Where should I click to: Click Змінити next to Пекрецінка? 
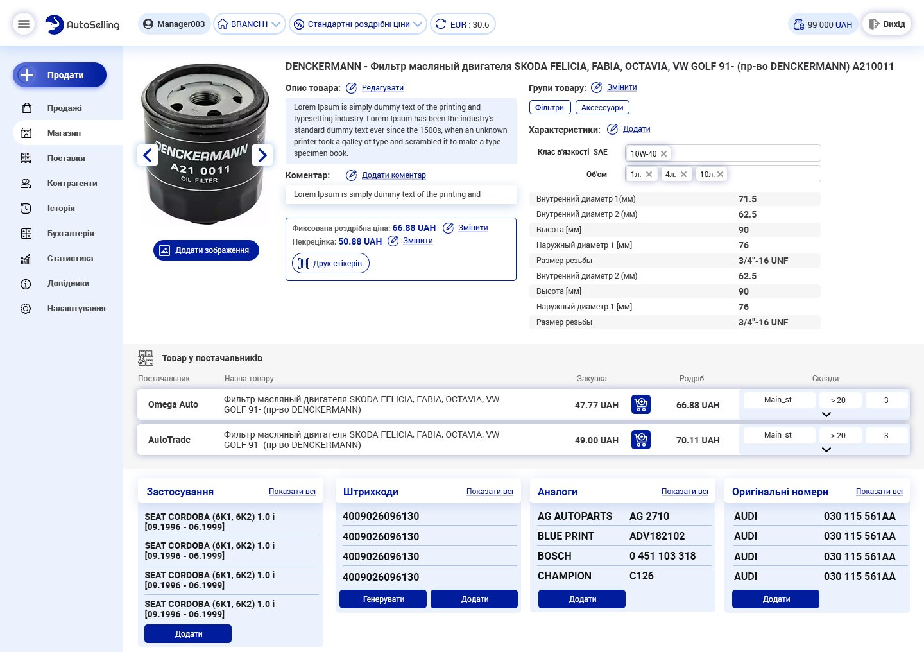coord(418,241)
